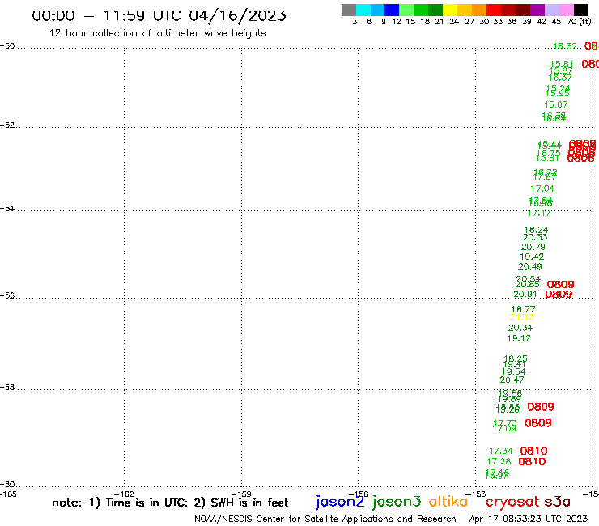Click the dark green legend swatch
Image resolution: width=599 pixels, height=526 pixels.
point(435,10)
